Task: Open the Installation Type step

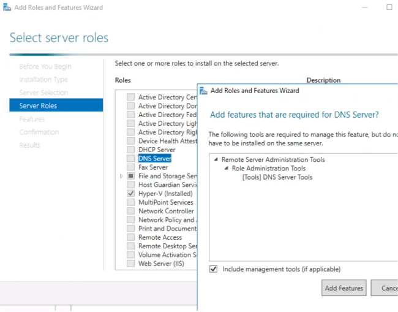Action: [43, 80]
